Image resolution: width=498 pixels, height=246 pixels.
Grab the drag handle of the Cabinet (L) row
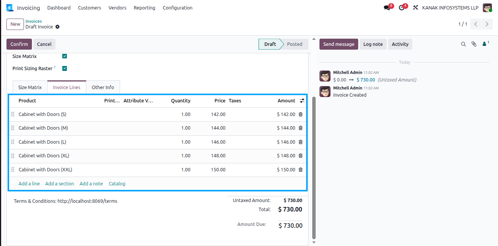[13, 142]
